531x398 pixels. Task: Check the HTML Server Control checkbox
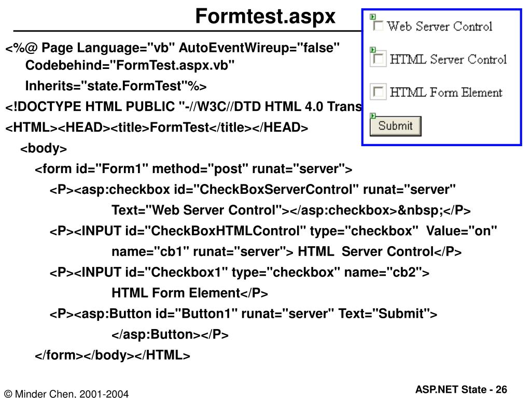tap(378, 59)
